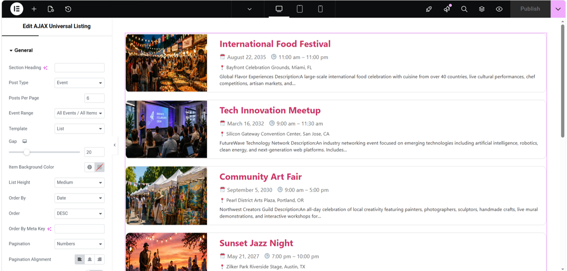Image resolution: width=567 pixels, height=271 pixels.
Task: Click the plus add element icon
Action: (34, 9)
